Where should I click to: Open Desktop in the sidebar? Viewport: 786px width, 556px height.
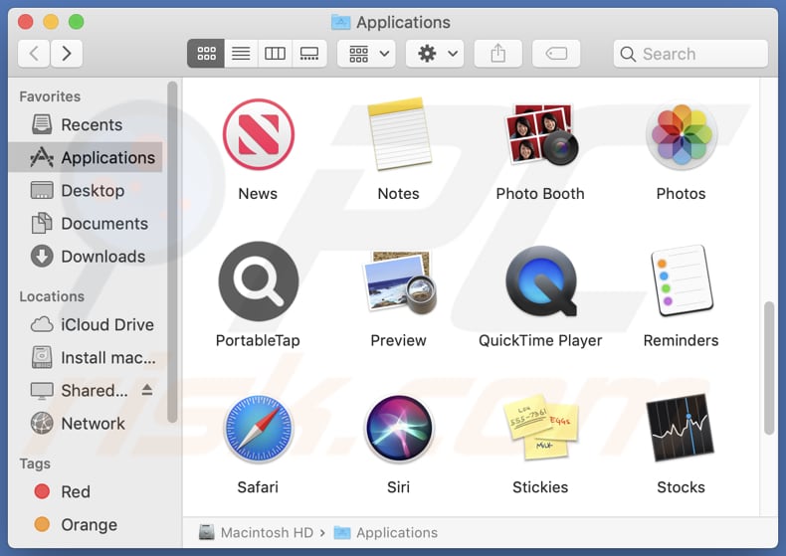click(86, 190)
